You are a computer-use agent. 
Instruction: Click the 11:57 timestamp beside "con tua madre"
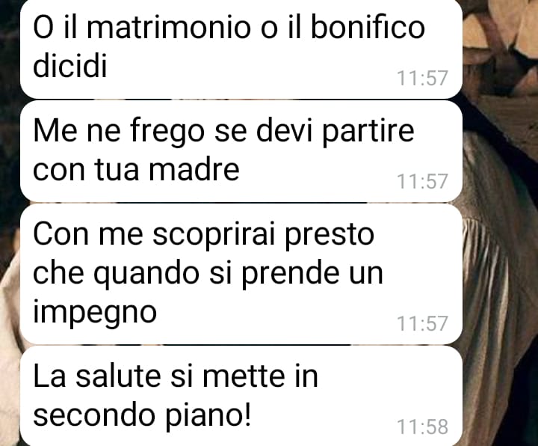pos(422,181)
